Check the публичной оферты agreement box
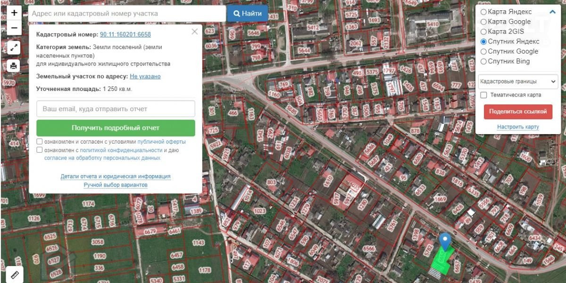This screenshot has height=283, width=566. (x=40, y=142)
